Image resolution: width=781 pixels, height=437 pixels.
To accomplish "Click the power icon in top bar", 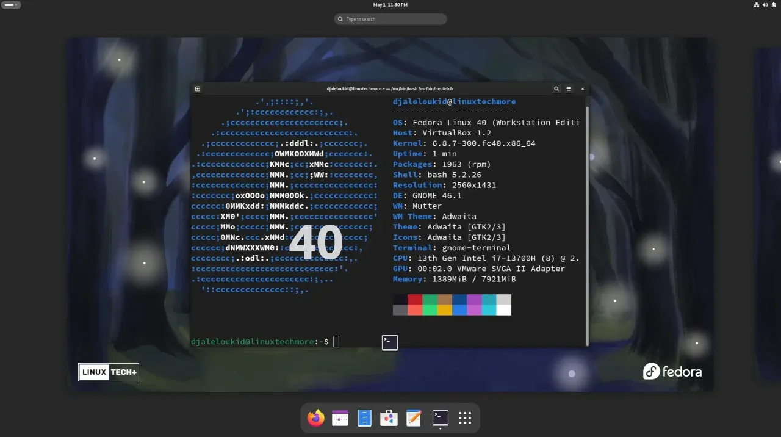I will coord(773,5).
